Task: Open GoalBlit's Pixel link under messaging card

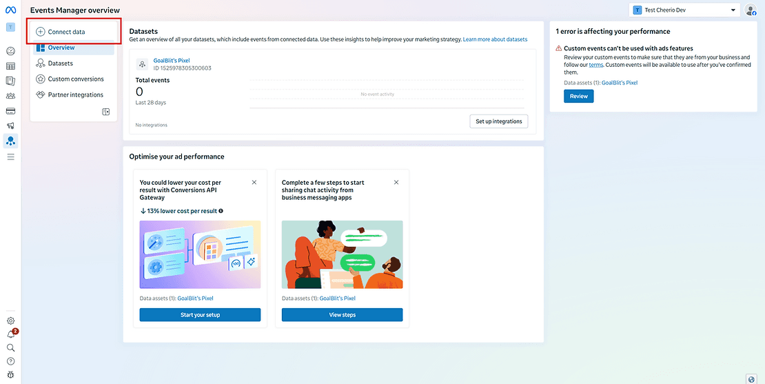Action: click(x=338, y=298)
